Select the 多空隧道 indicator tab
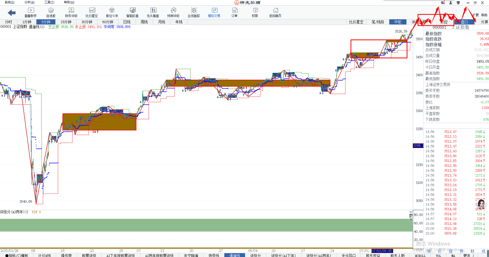 191,255
